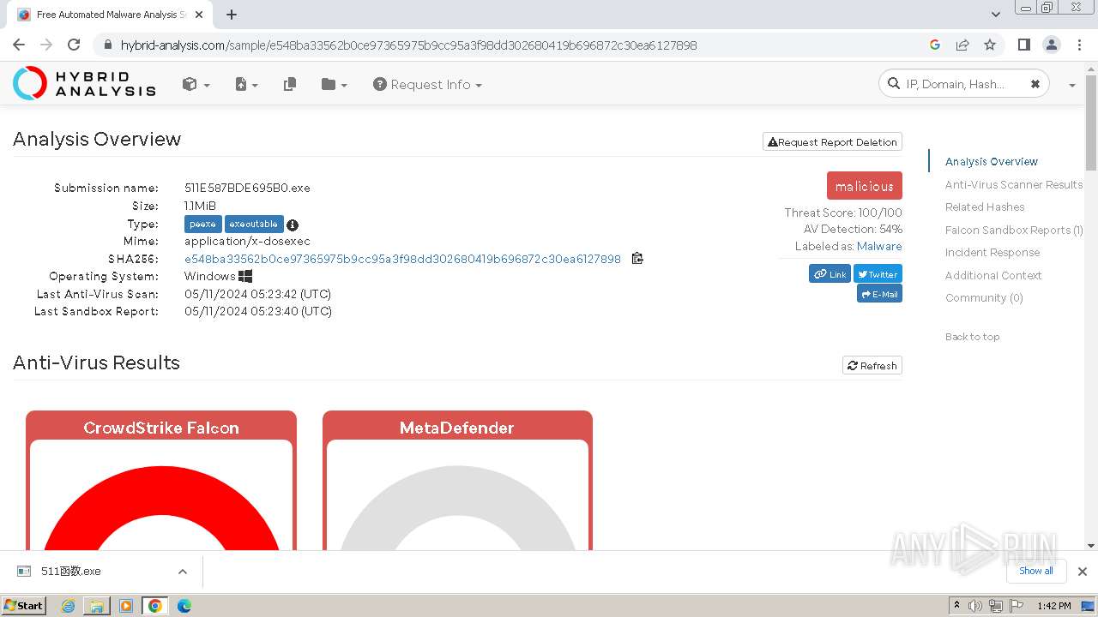
Task: Close the Free Automated Malware Analysis tab
Action: 200,15
